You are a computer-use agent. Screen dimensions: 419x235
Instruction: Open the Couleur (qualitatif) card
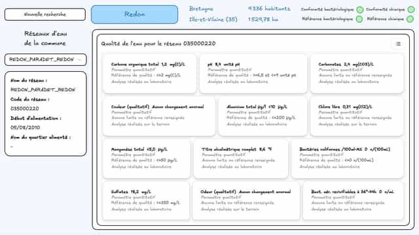click(x=159, y=116)
